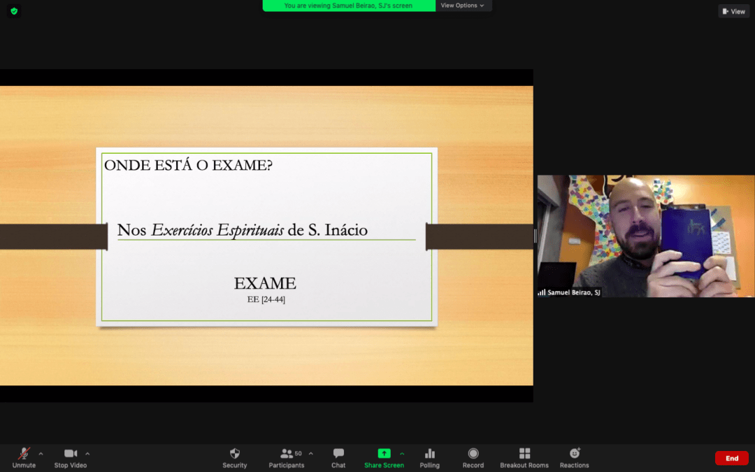Open the View Options menu
This screenshot has height=472, width=755.
[463, 6]
